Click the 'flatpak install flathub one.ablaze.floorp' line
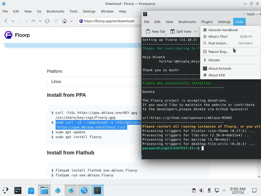 96,170
